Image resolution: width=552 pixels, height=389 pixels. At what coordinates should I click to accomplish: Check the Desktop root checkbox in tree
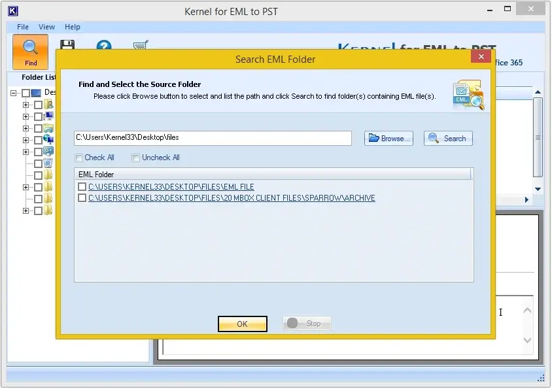(x=26, y=93)
